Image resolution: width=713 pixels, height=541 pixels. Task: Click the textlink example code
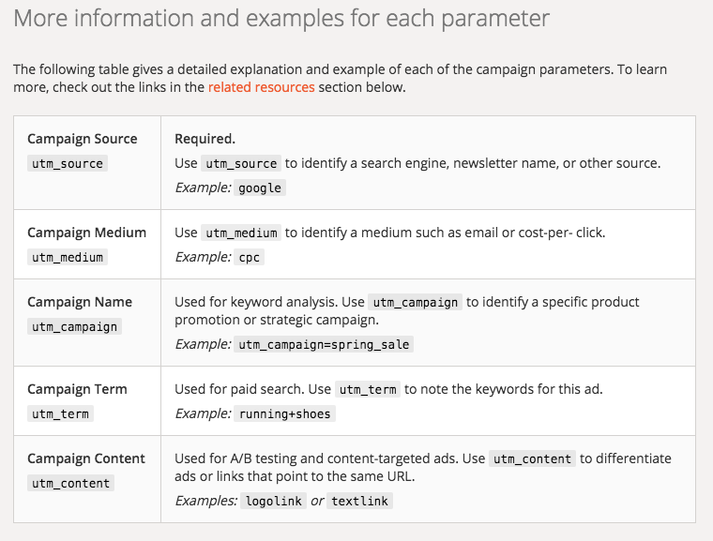(x=359, y=501)
